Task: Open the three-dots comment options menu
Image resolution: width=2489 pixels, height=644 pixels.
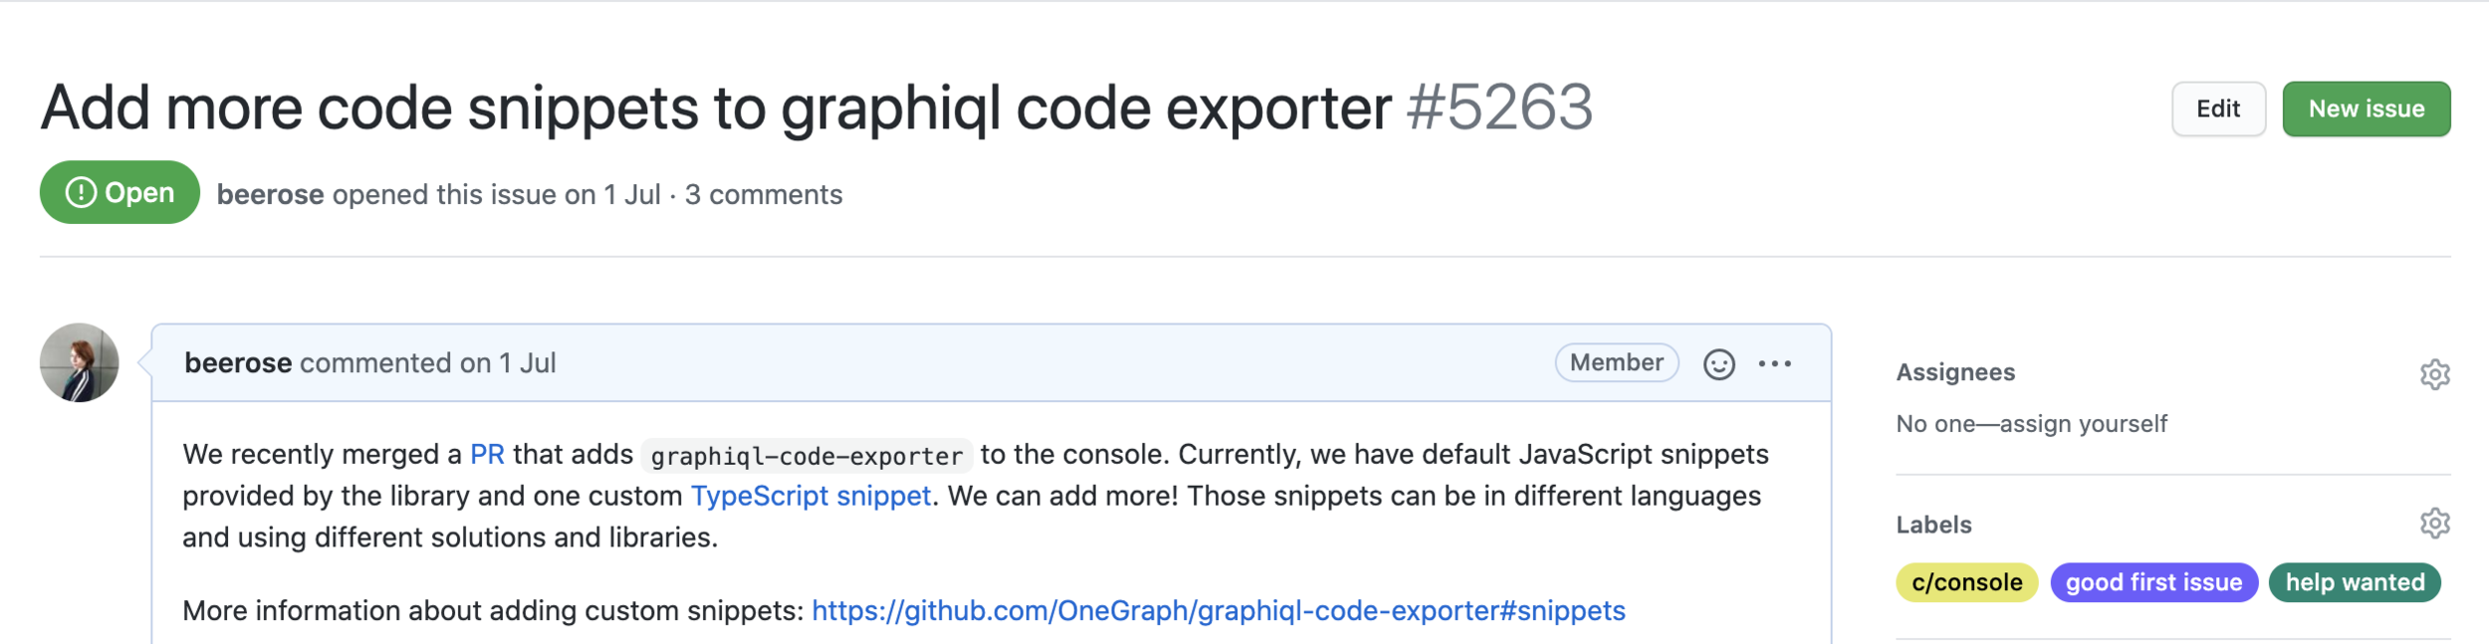Action: point(1774,364)
